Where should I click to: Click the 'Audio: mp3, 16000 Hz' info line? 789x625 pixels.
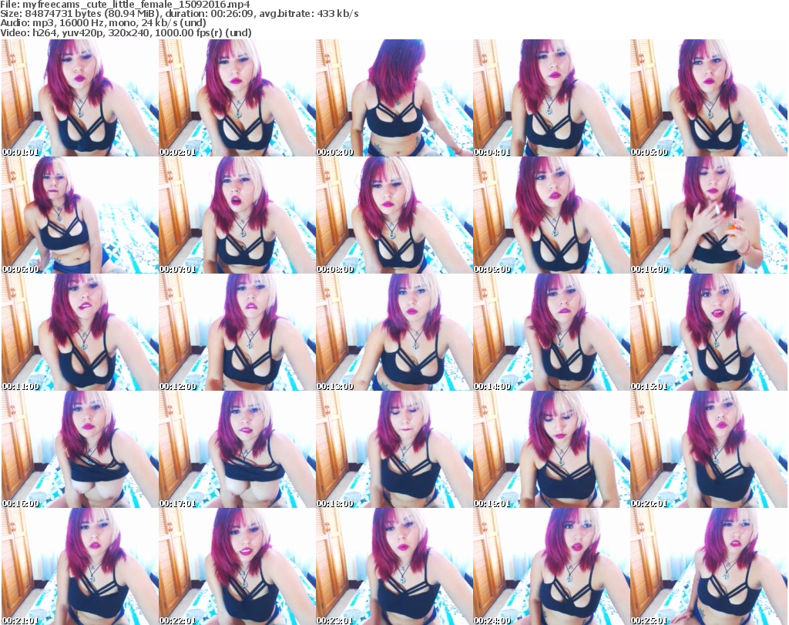(x=103, y=23)
